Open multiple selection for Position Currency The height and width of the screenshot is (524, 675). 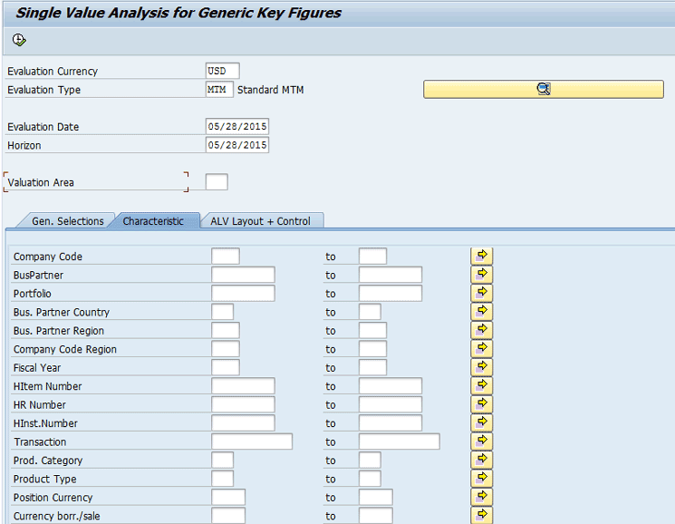pyautogui.click(x=482, y=497)
